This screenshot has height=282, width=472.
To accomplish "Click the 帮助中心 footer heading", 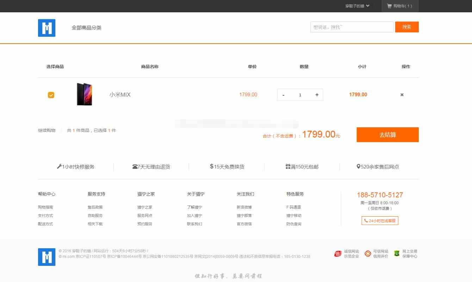I will [47, 194].
